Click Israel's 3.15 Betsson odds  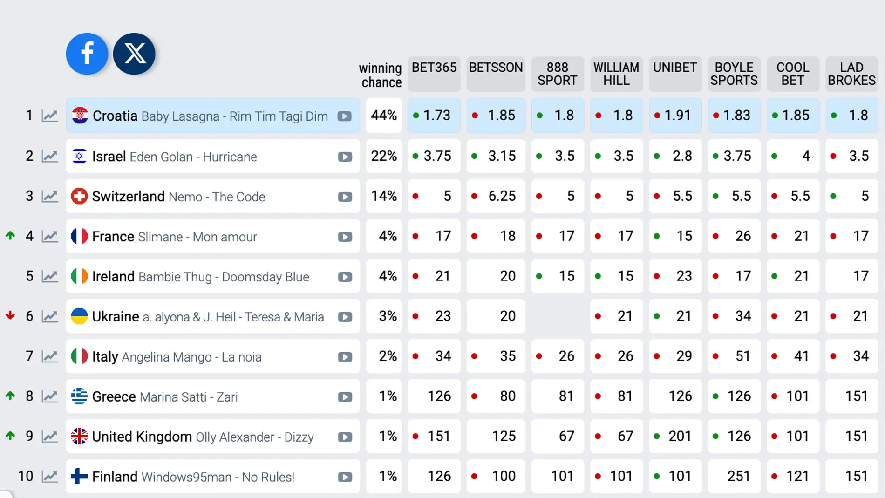[x=496, y=156]
